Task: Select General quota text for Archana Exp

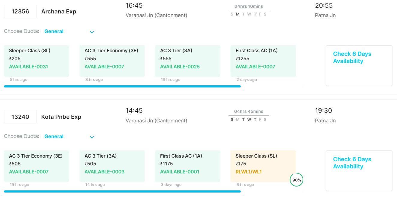Action: point(54,31)
